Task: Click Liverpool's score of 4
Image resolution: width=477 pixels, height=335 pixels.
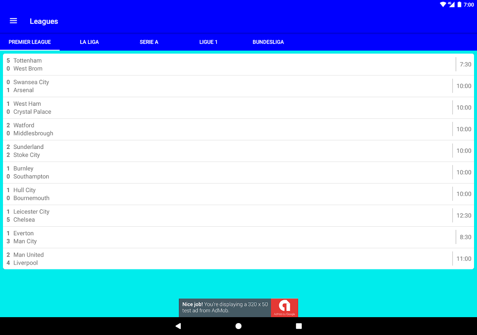Action: coord(8,263)
